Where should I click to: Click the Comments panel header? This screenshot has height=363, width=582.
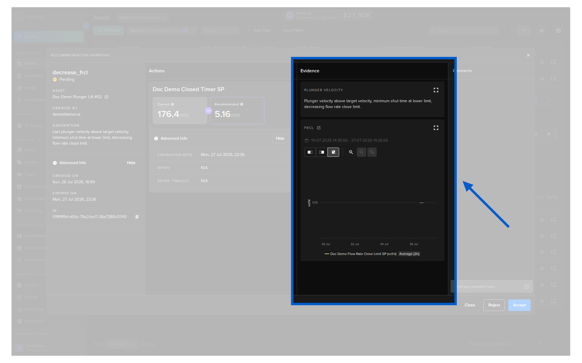coord(463,71)
